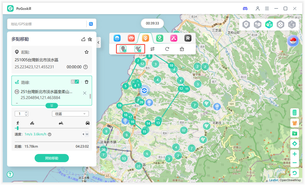Open the help icon next to 00:00:00
This screenshot has width=305, height=185.
tap(86, 67)
